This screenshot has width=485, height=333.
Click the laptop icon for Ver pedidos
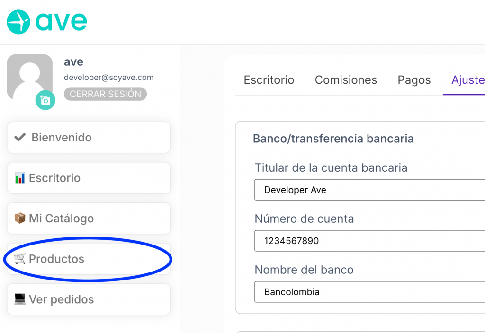[20, 299]
